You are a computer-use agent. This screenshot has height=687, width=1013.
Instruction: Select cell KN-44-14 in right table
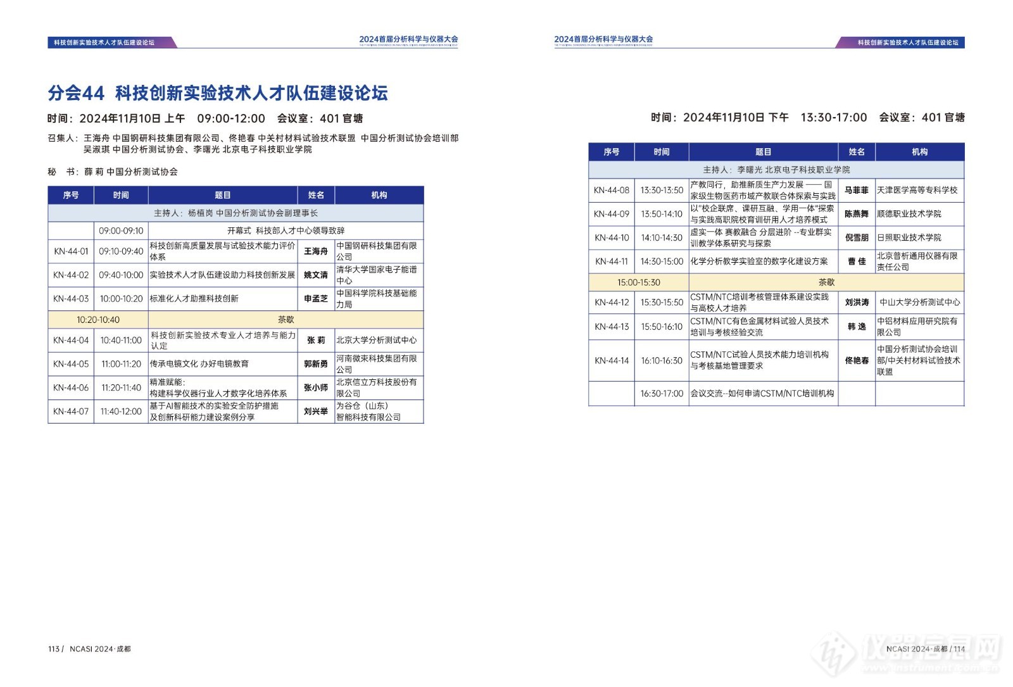coord(612,360)
